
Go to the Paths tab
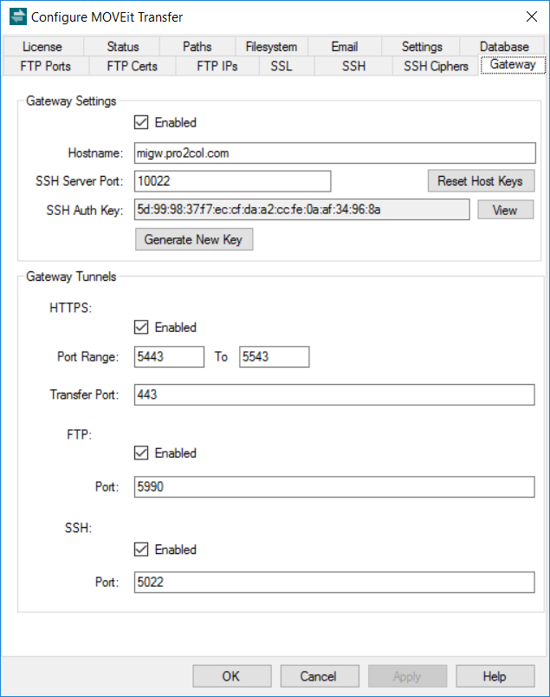(x=197, y=46)
